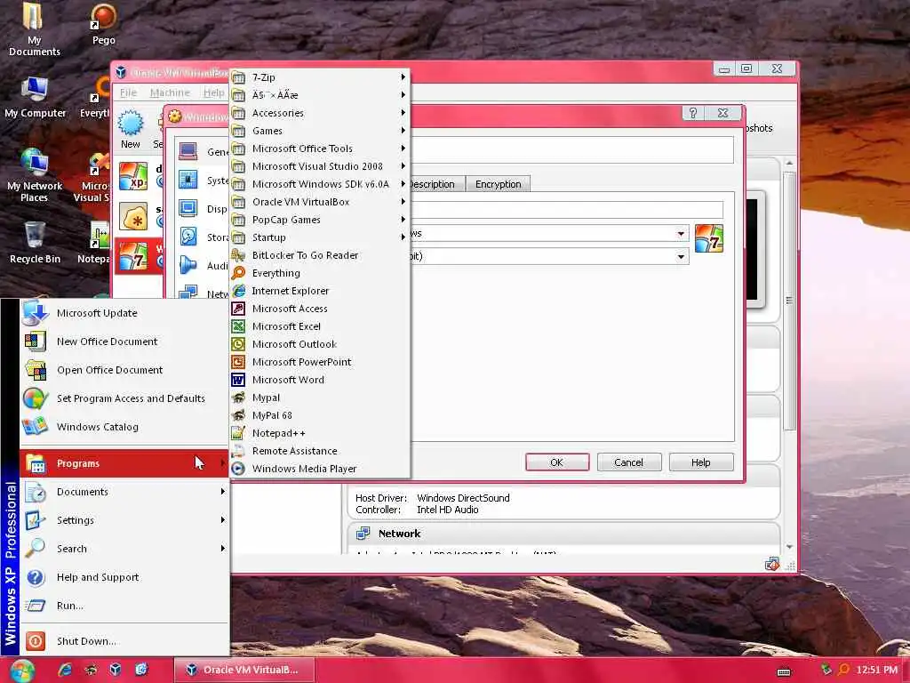Image resolution: width=910 pixels, height=683 pixels.
Task: Launch BitLocker To Go Reader icon
Action: click(x=238, y=255)
